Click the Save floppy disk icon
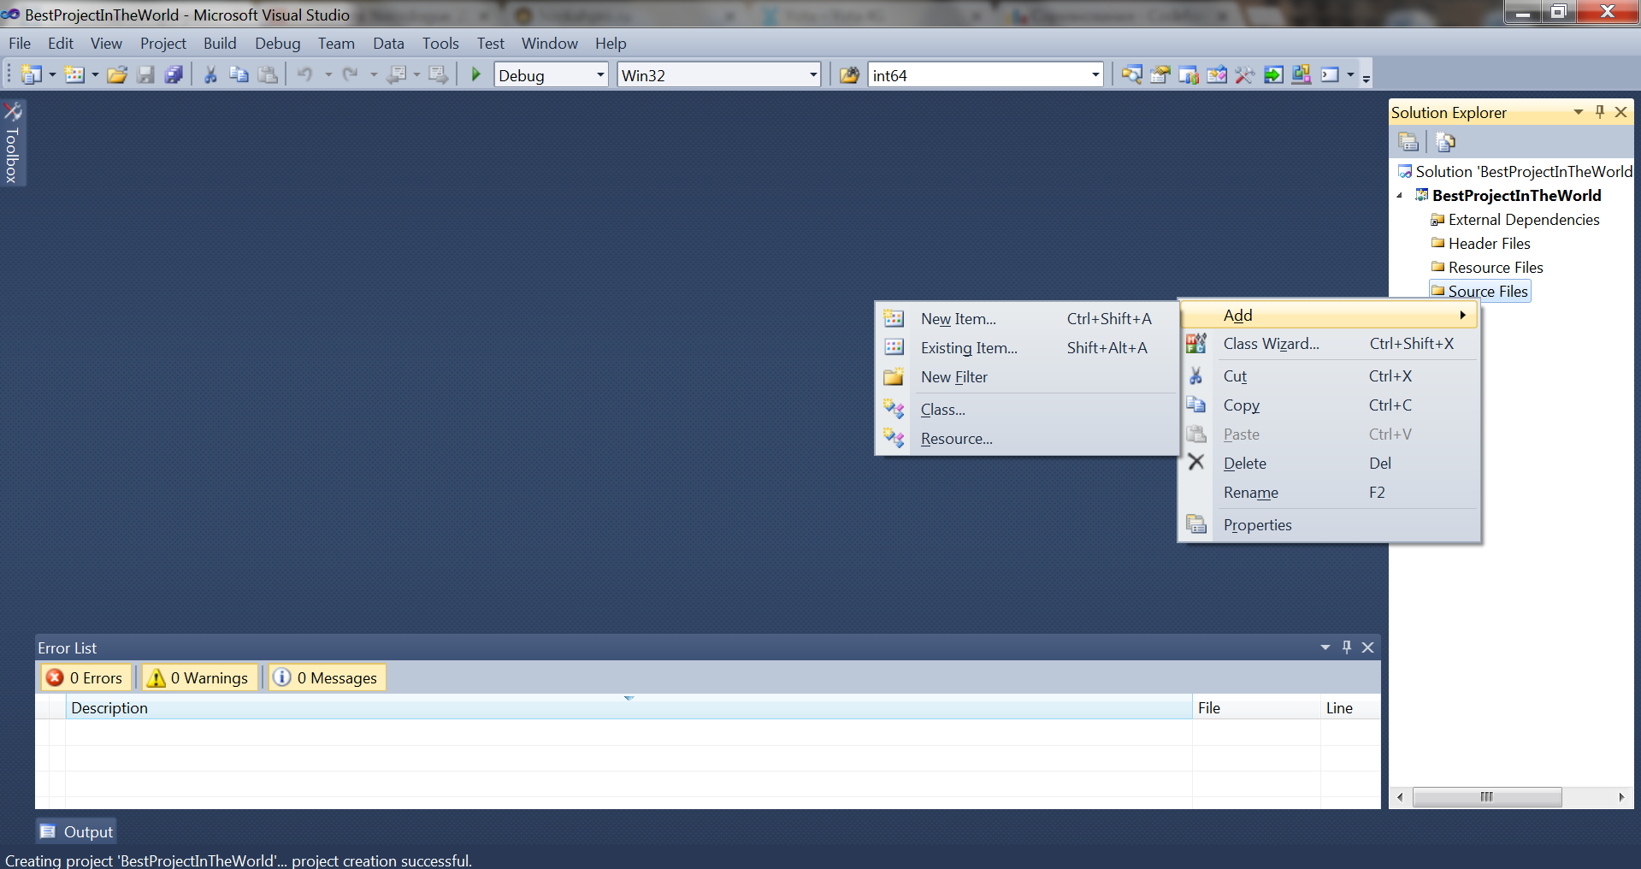 click(146, 75)
